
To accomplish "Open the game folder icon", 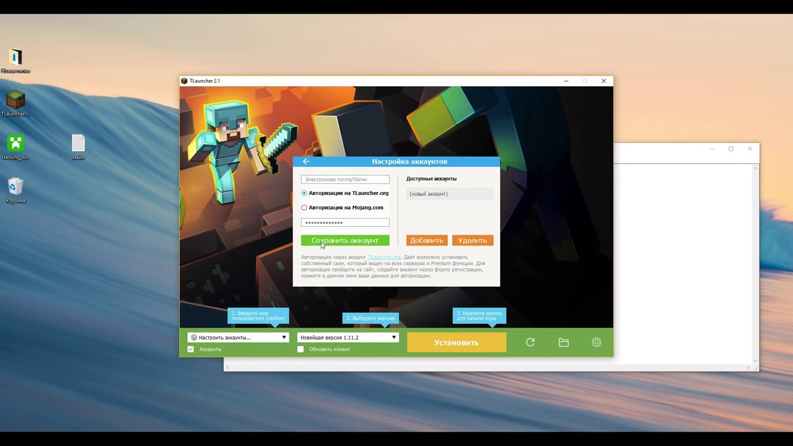I will (563, 342).
